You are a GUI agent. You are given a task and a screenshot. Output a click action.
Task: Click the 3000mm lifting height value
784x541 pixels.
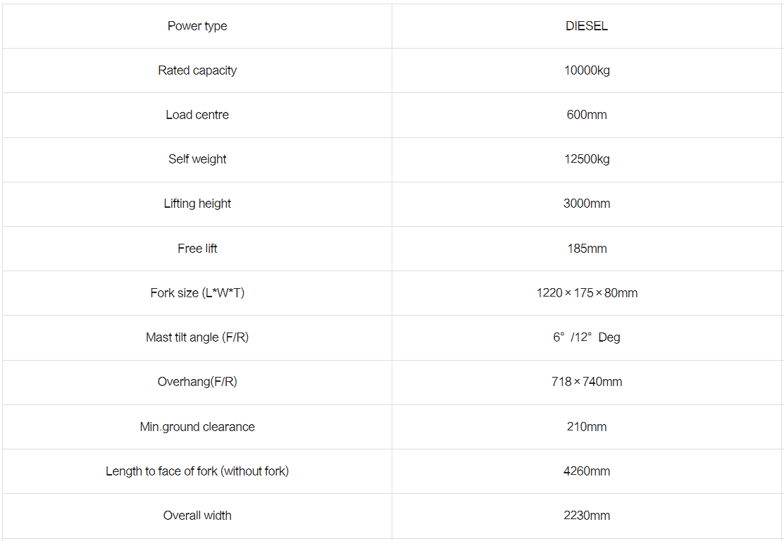click(x=586, y=204)
